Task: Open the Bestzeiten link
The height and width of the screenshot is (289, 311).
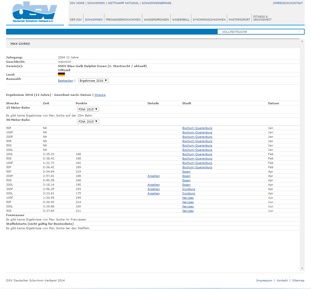Action: (66, 81)
